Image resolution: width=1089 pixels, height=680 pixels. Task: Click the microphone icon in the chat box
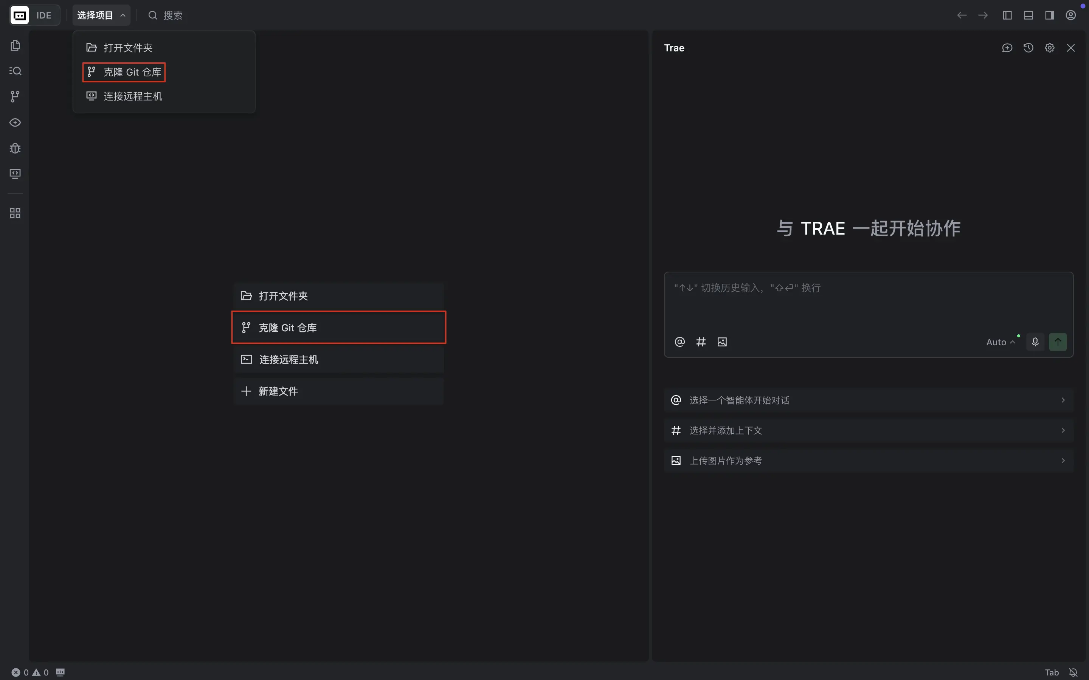coord(1035,342)
